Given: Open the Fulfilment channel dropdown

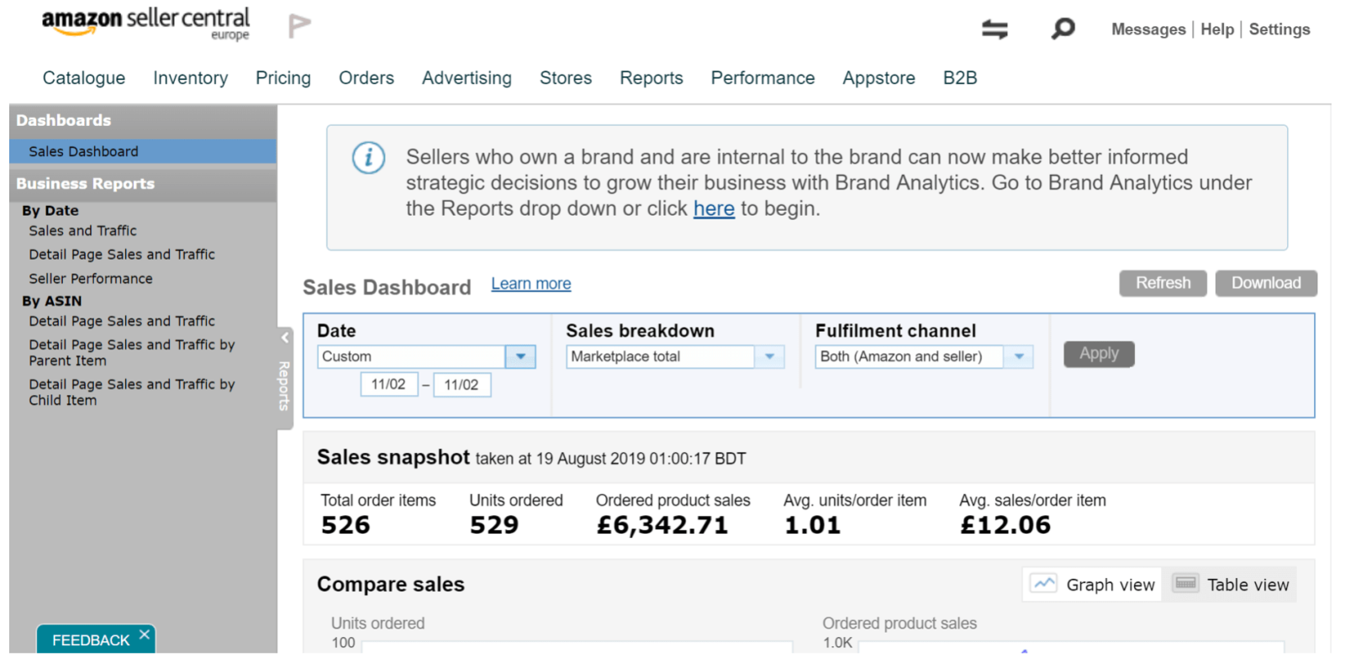Looking at the screenshot, I should (1019, 356).
